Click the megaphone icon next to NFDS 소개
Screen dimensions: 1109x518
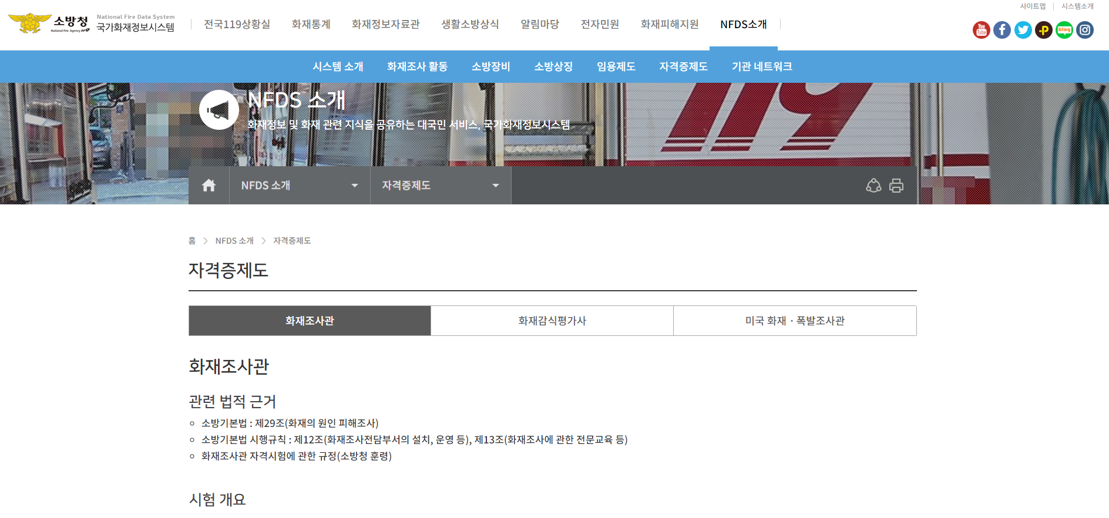[219, 110]
